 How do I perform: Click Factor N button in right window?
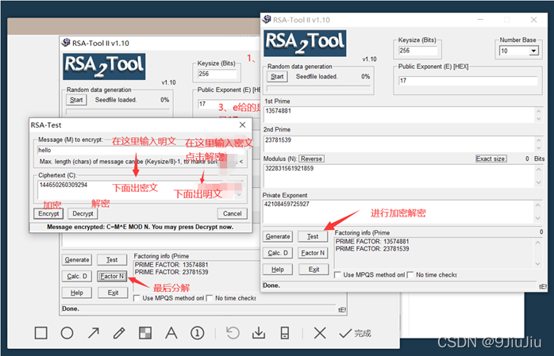point(313,253)
